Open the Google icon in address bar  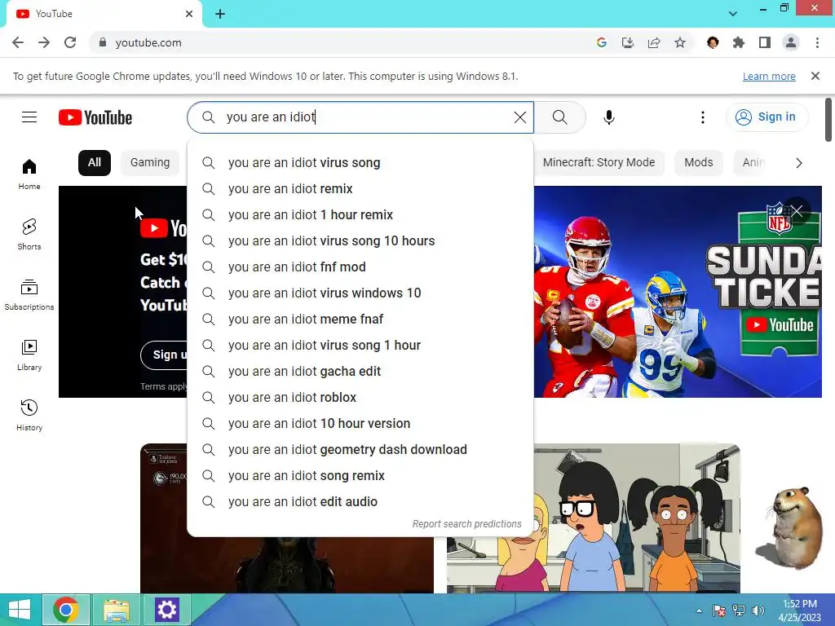[x=602, y=42]
